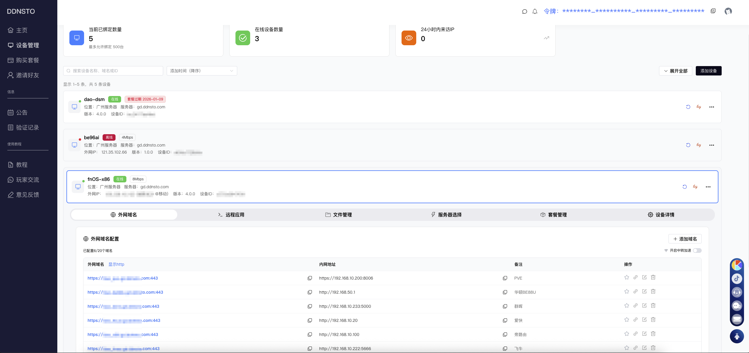Copy the token using the copy icon
Screen dimensions: 749x353
(713, 11)
